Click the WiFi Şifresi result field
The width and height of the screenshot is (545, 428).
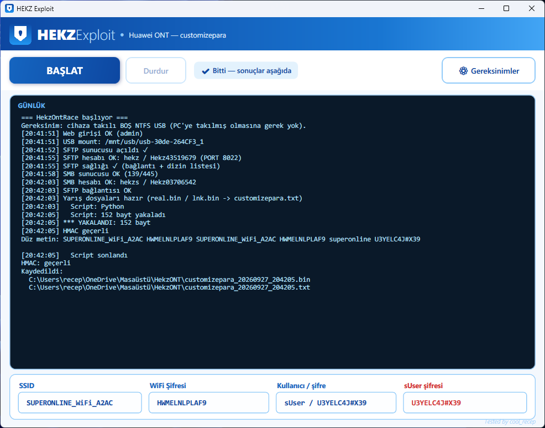click(209, 403)
